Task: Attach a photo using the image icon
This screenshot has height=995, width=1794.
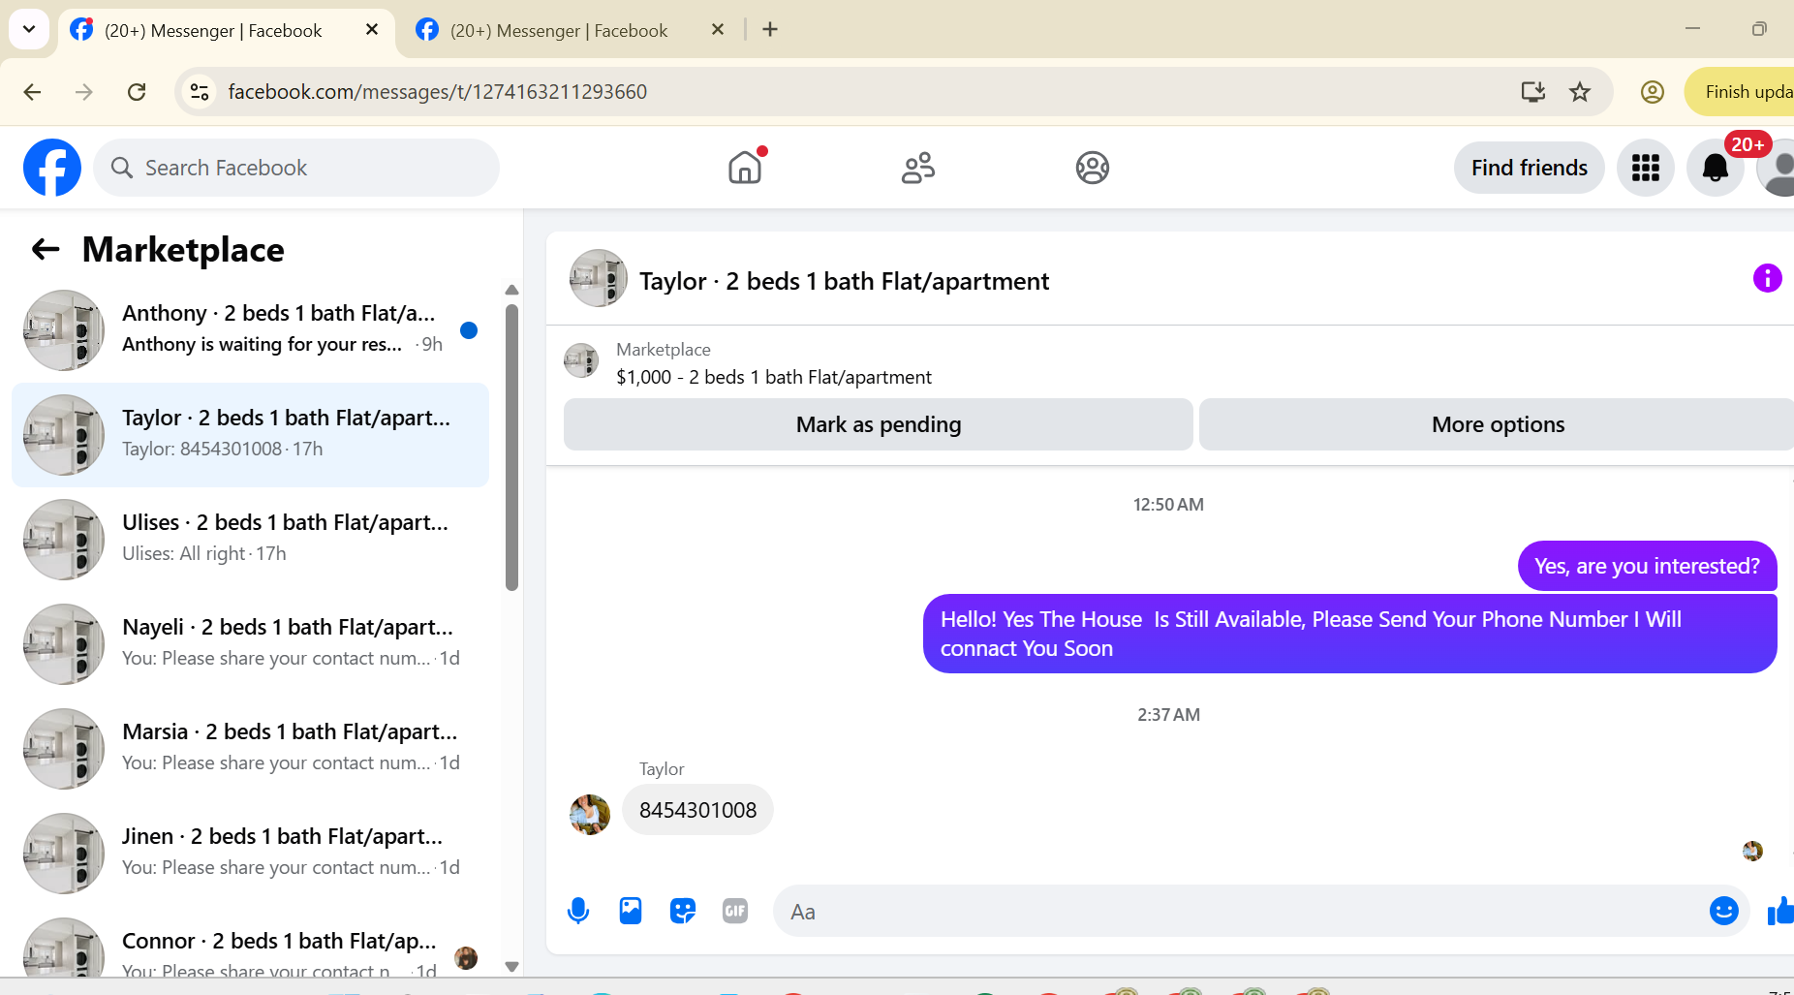Action: pos(631,911)
